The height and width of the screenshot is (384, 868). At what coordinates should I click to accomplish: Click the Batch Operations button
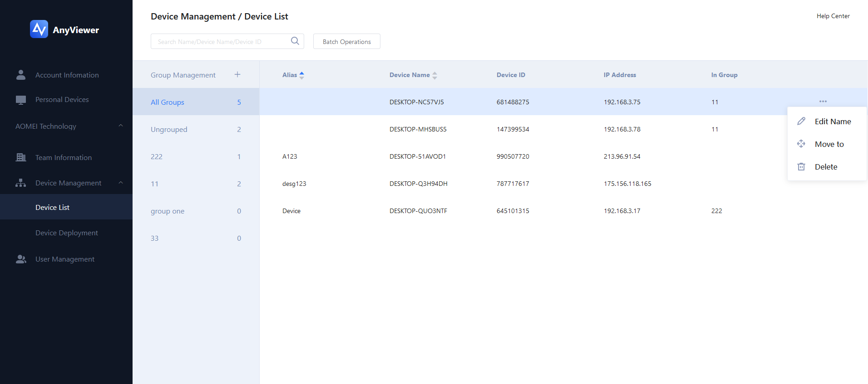pos(346,42)
